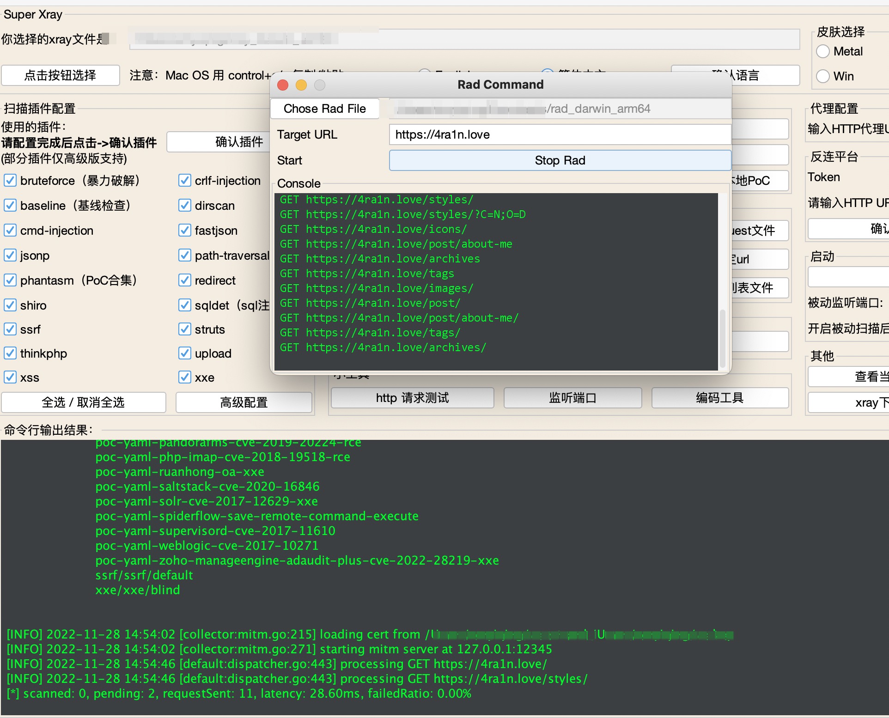Click 点击按钮选择 to choose xray file
Image resolution: width=889 pixels, height=718 pixels.
pyautogui.click(x=60, y=75)
